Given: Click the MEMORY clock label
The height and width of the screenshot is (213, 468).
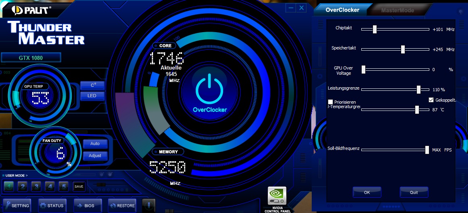Looking at the screenshot, I should pos(168,152).
